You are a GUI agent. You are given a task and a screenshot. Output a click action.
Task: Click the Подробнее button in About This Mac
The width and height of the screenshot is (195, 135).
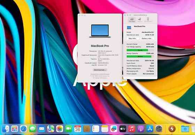pyautogui.click(x=100, y=70)
